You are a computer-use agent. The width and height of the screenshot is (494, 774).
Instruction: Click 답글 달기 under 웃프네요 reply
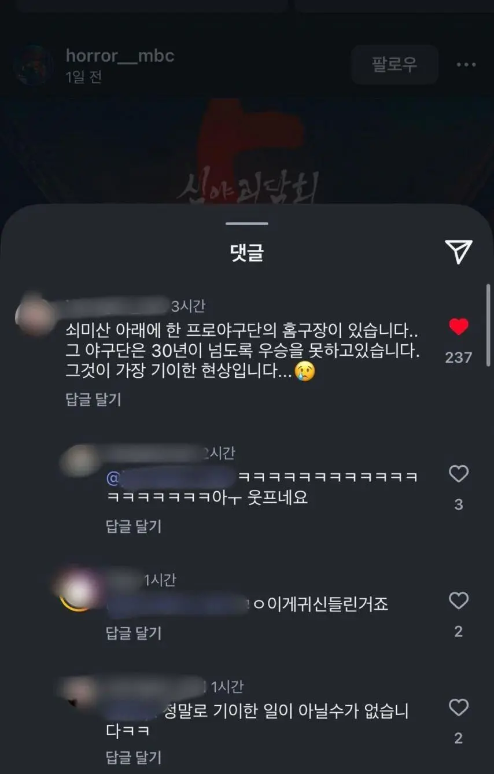[x=134, y=526]
